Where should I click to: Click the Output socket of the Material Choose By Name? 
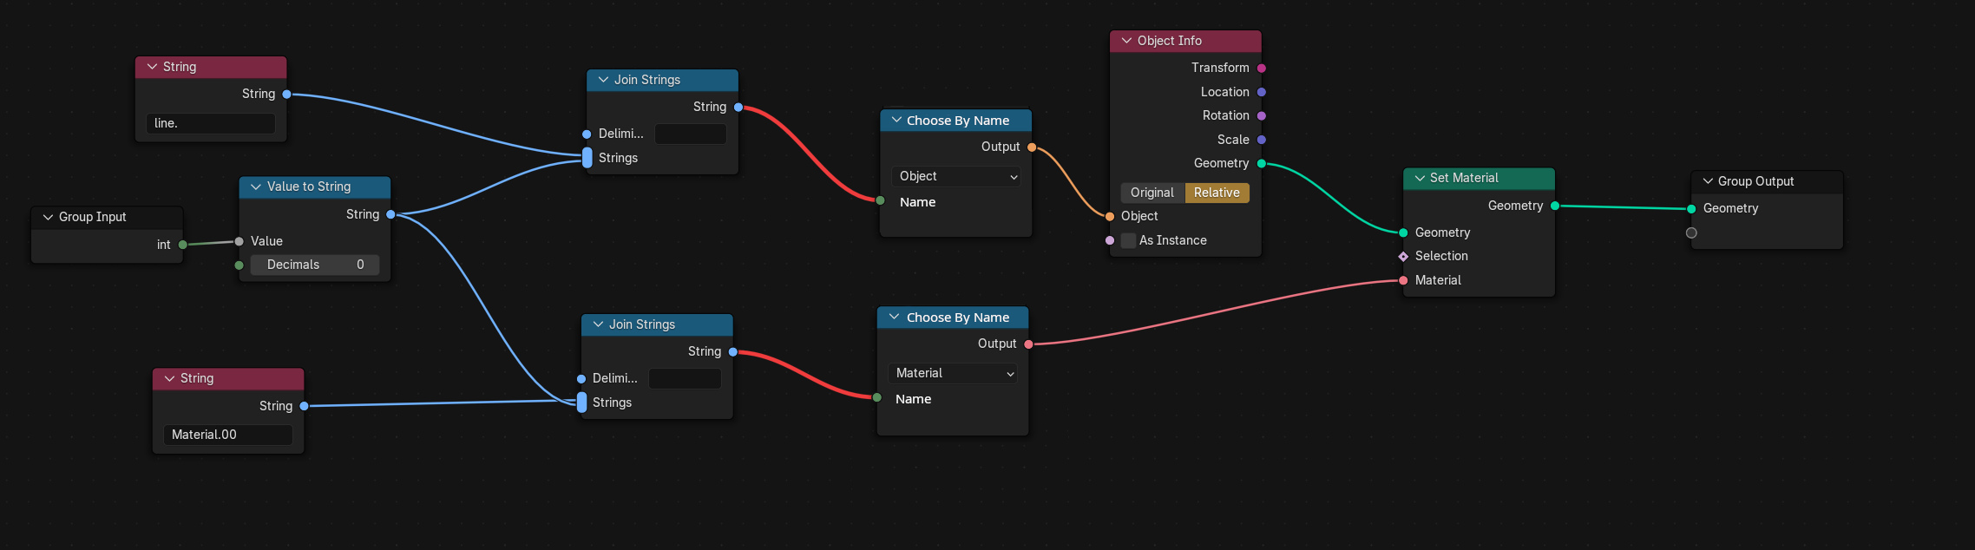point(1028,344)
